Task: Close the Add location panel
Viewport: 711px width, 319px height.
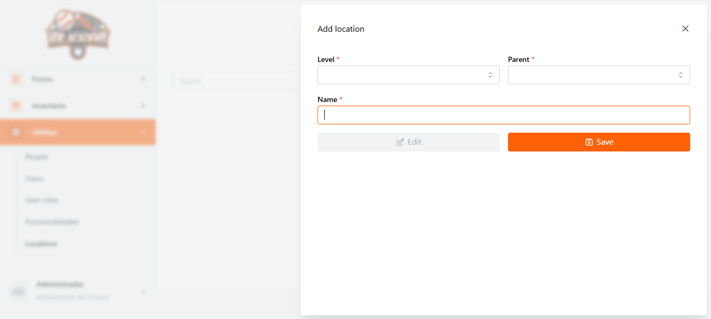Action: tap(685, 29)
